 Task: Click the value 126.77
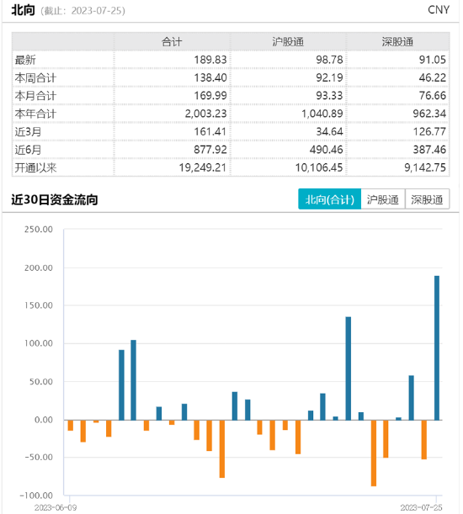pyautogui.click(x=429, y=132)
